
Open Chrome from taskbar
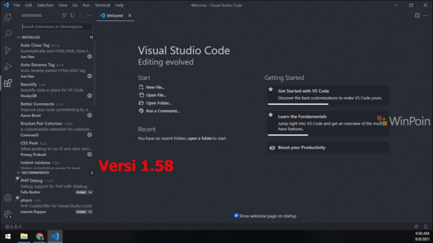40,237
